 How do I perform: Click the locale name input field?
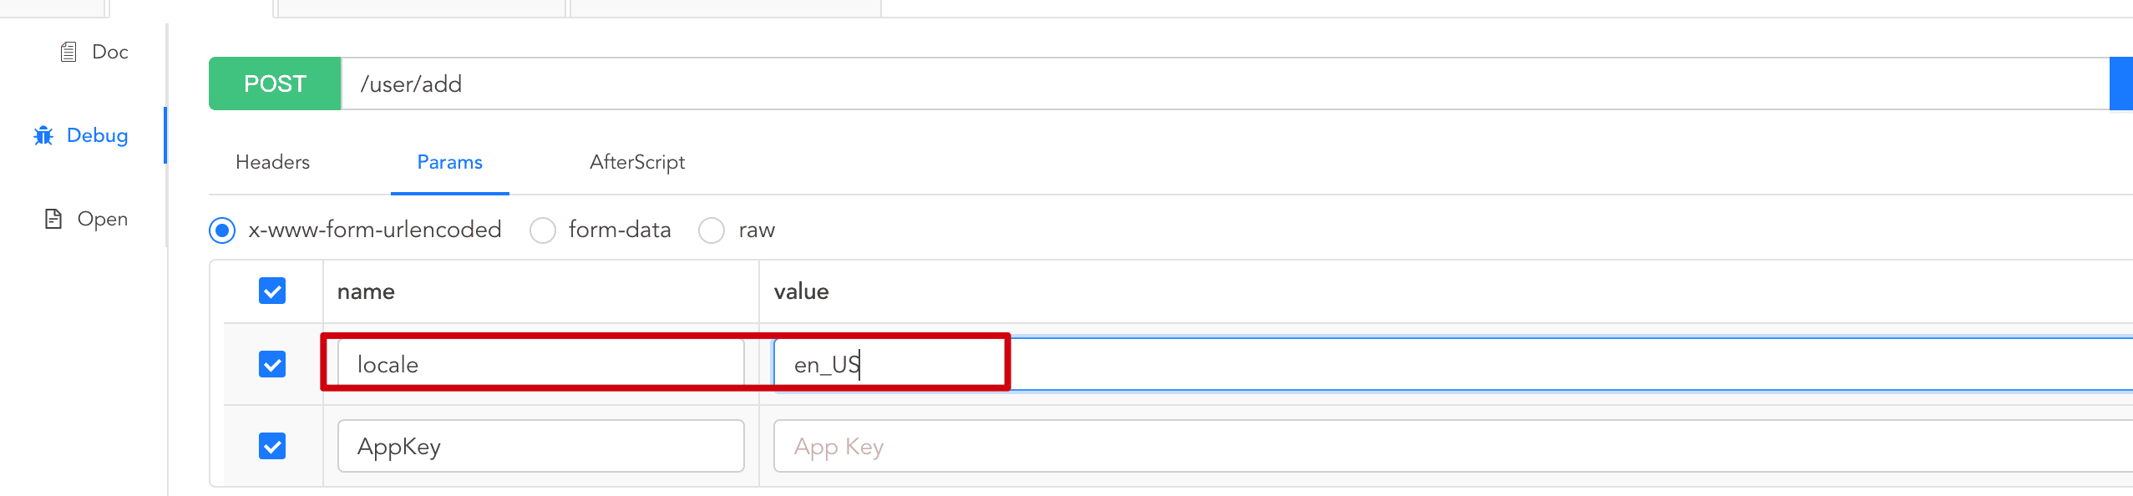click(x=540, y=364)
